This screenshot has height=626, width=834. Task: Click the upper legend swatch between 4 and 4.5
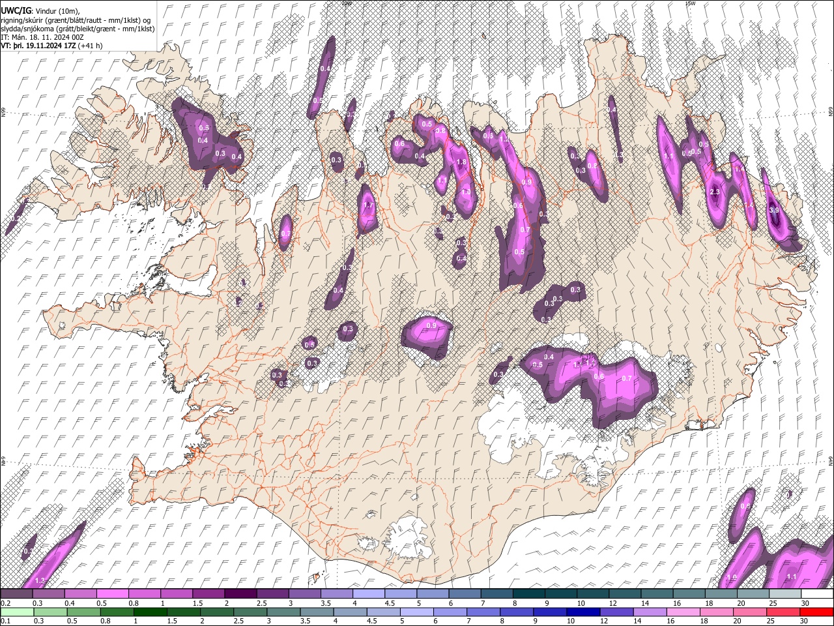[368, 594]
